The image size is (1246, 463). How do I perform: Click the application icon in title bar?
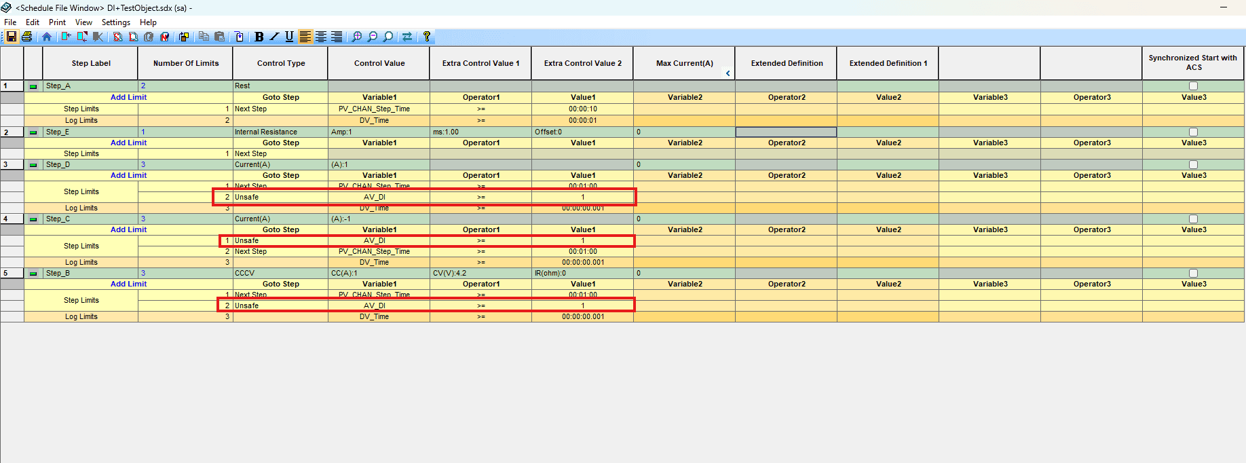tap(6, 7)
